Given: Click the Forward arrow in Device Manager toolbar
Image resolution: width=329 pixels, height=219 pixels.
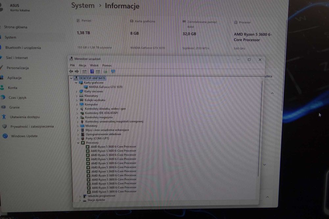Looking at the screenshot, I should pos(77,71).
